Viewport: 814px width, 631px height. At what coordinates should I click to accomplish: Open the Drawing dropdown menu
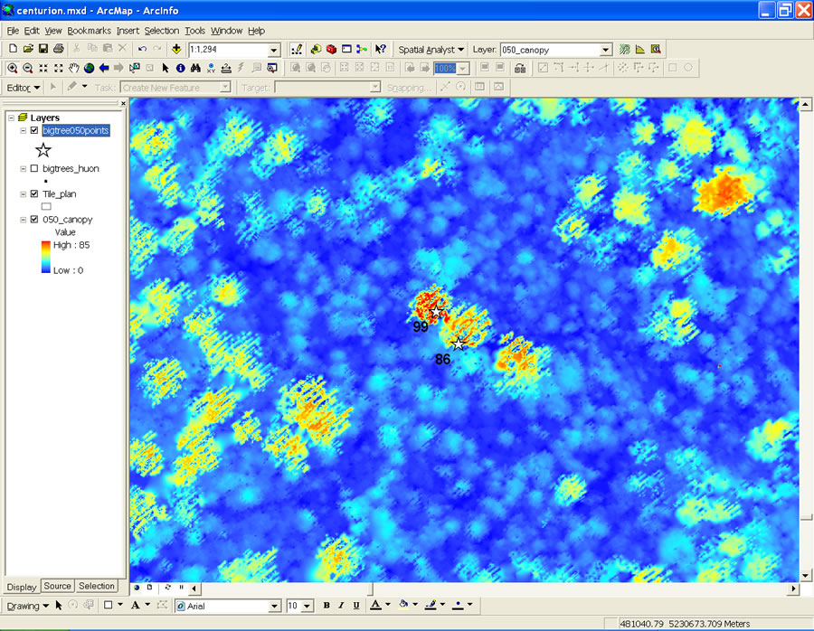click(27, 606)
